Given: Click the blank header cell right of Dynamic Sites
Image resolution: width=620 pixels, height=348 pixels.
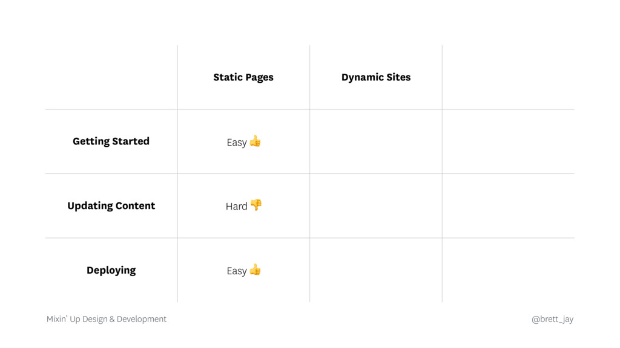Looking at the screenshot, I should click(x=508, y=77).
